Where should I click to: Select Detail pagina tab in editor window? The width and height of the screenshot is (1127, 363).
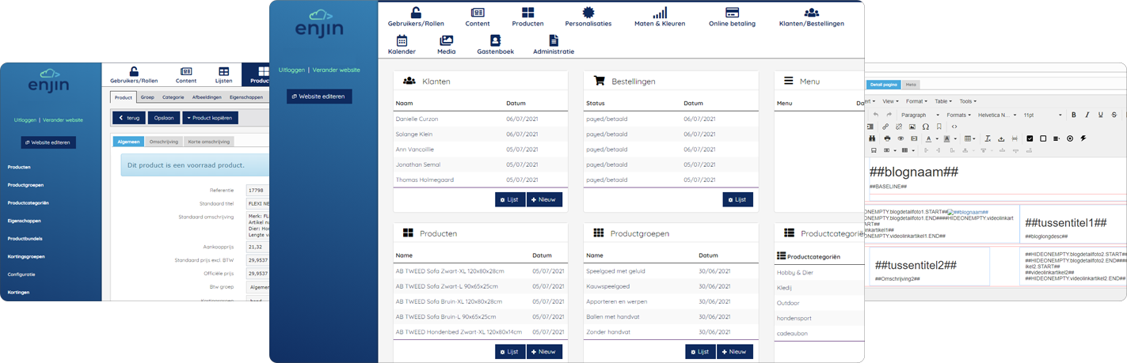(x=884, y=85)
